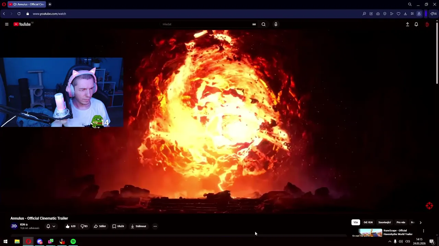Open channel notification bell dropdown

[51, 226]
